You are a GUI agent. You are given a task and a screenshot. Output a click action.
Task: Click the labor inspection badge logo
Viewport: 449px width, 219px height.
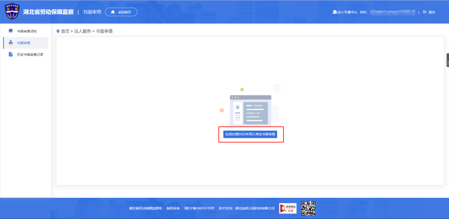pos(12,12)
